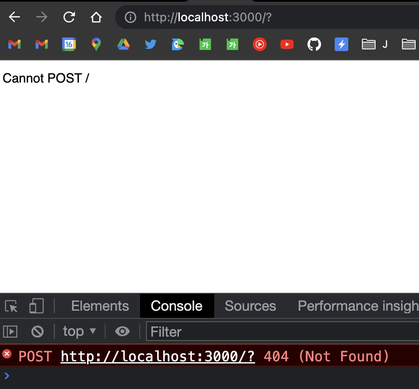Open the Twitter bookmark

click(x=150, y=44)
